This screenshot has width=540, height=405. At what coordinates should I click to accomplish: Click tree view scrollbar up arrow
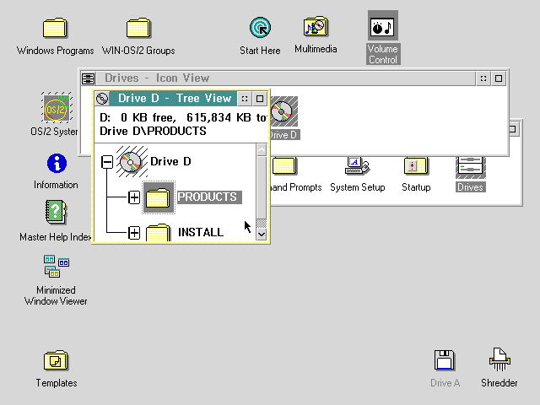pyautogui.click(x=262, y=150)
